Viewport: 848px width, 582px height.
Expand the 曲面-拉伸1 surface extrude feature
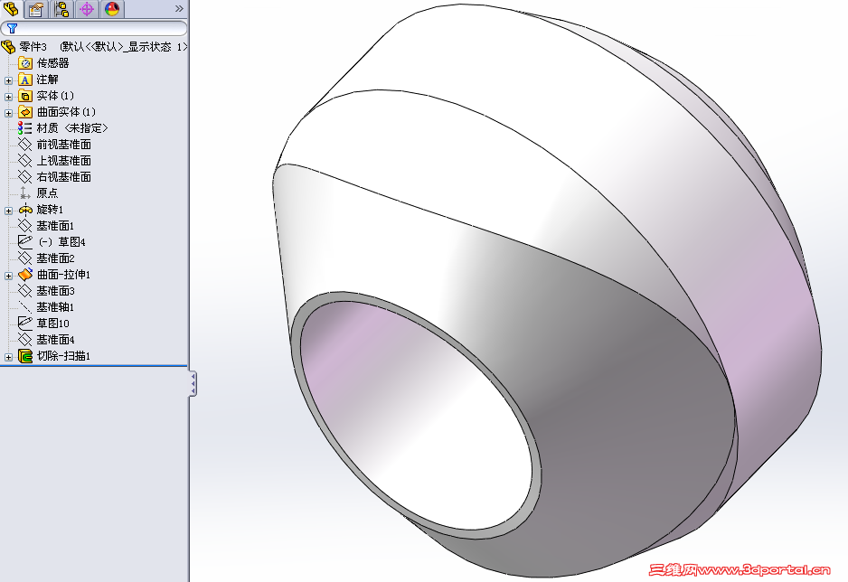tap(8, 276)
